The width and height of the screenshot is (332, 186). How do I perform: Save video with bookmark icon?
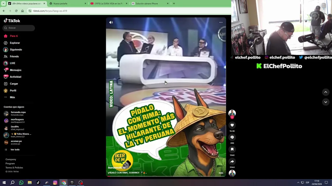point(232,149)
